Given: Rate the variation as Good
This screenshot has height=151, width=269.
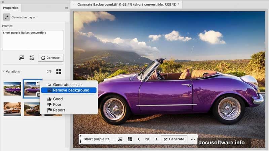Looking at the screenshot, I should coord(57,99).
